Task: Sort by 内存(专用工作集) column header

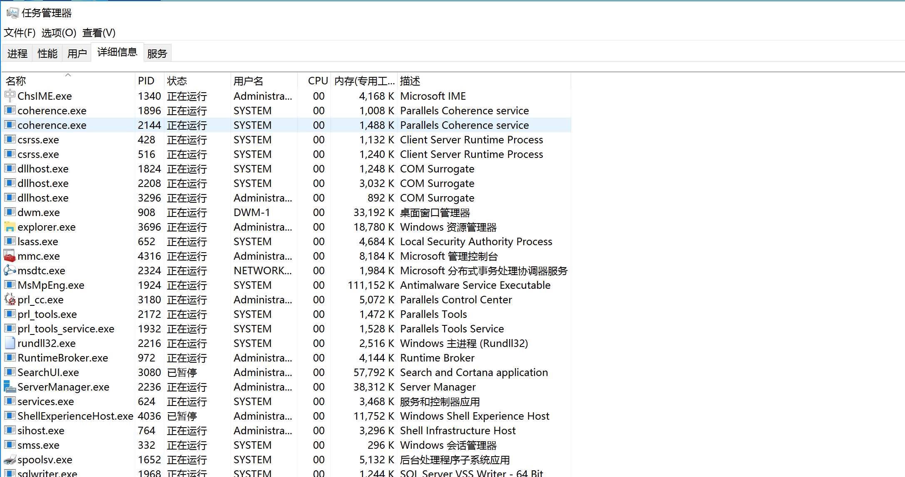Action: pyautogui.click(x=364, y=81)
